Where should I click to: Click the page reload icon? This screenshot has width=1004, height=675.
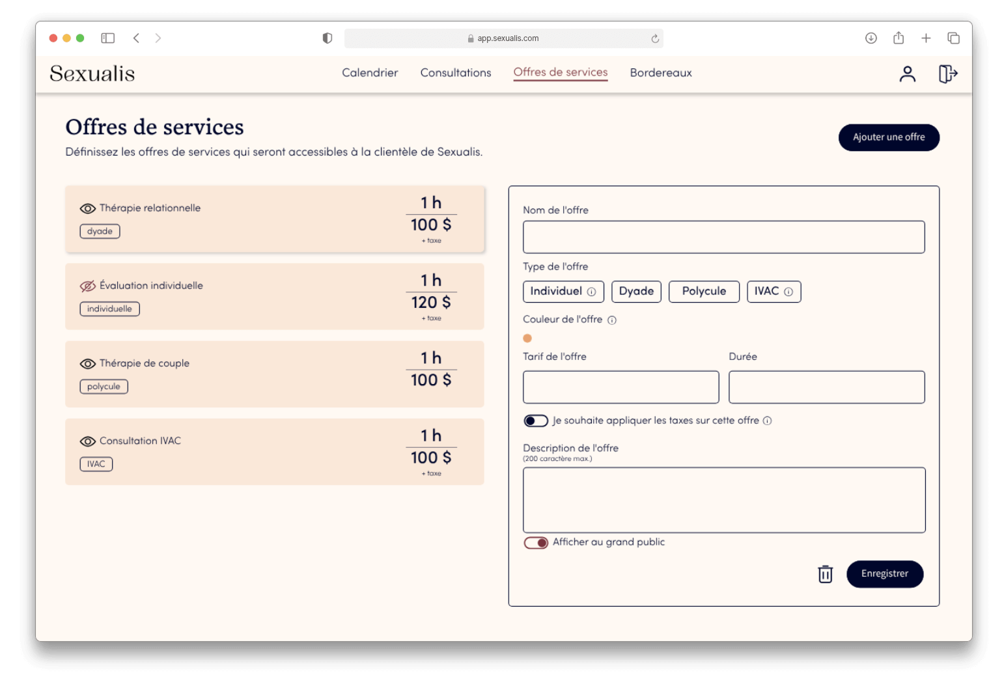pyautogui.click(x=655, y=39)
